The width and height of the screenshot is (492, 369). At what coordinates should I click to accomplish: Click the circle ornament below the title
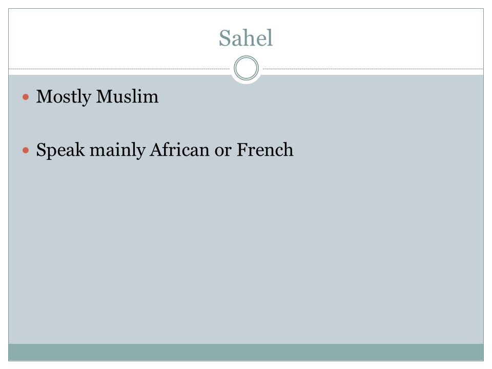pos(246,68)
